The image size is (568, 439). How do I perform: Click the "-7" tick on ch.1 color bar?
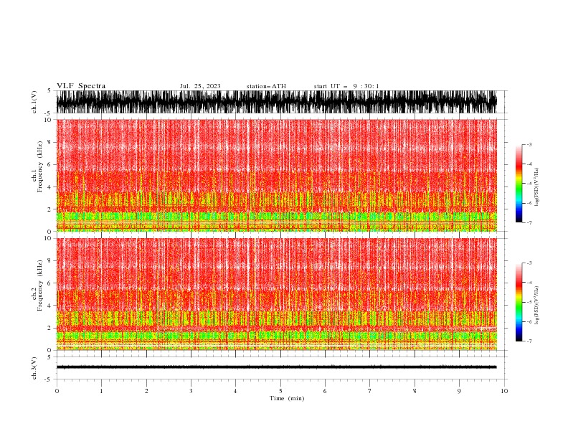click(x=529, y=222)
